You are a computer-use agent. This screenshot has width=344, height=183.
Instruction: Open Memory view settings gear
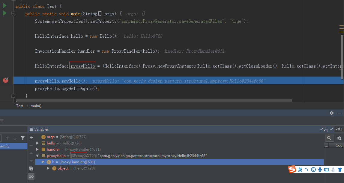[339, 138]
